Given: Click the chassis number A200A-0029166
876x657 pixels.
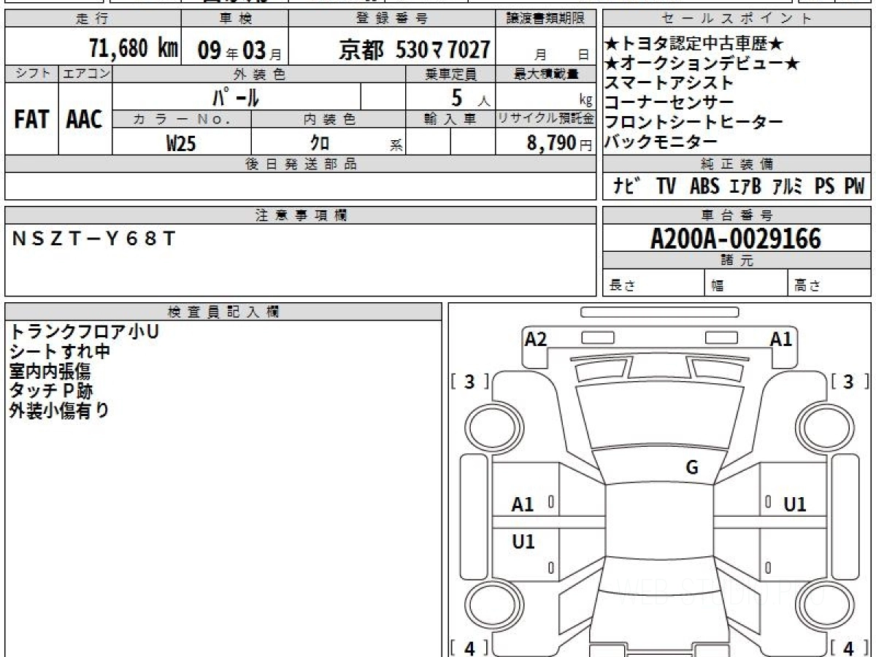Looking at the screenshot, I should coord(736,239).
